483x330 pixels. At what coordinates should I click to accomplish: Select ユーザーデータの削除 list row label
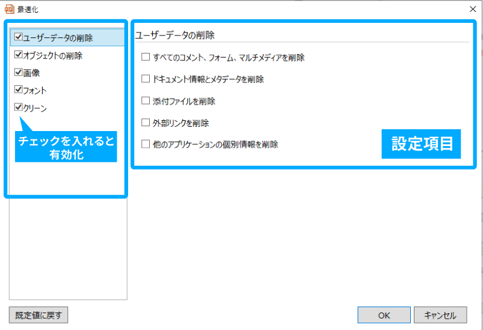pos(58,37)
